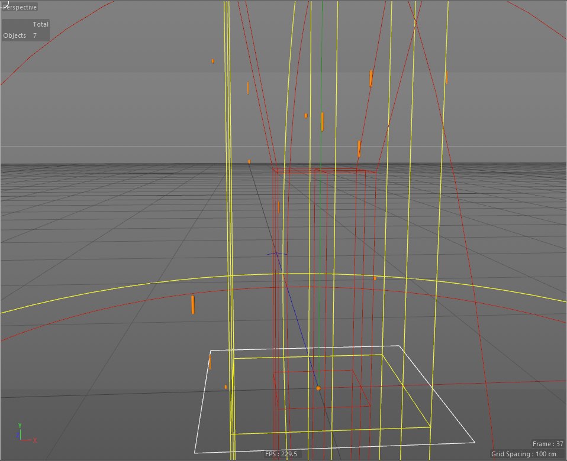Click the Perspective viewport label
This screenshot has width=567, height=461.
(20, 7)
